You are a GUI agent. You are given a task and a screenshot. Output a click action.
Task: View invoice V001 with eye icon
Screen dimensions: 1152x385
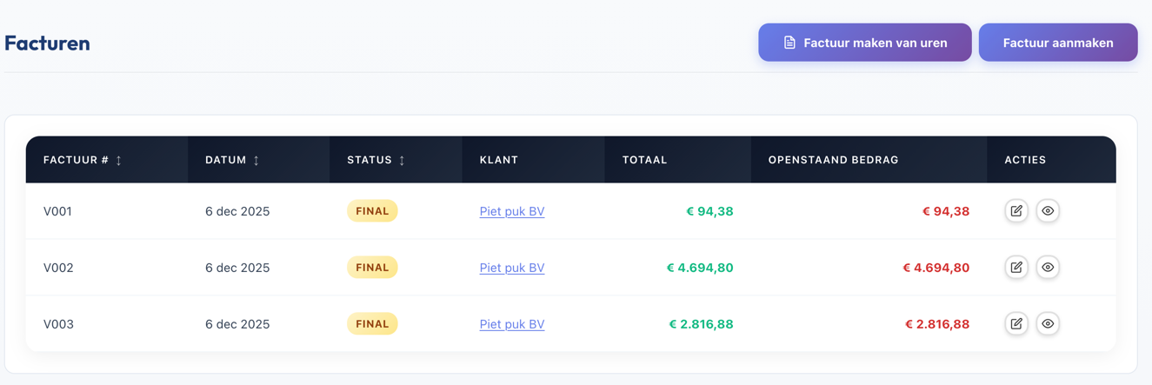[x=1048, y=211]
